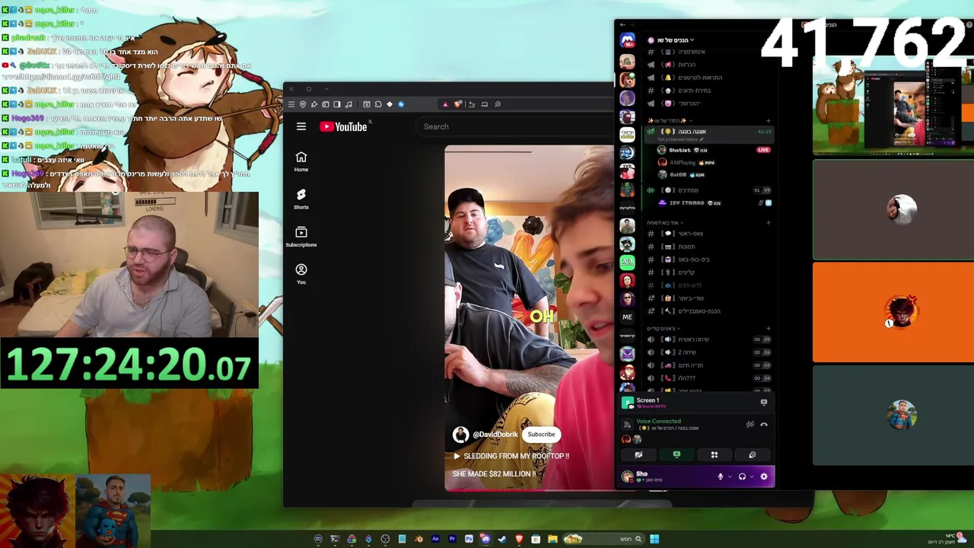Open the You section in YouTube
The image size is (974, 548).
[x=301, y=274]
